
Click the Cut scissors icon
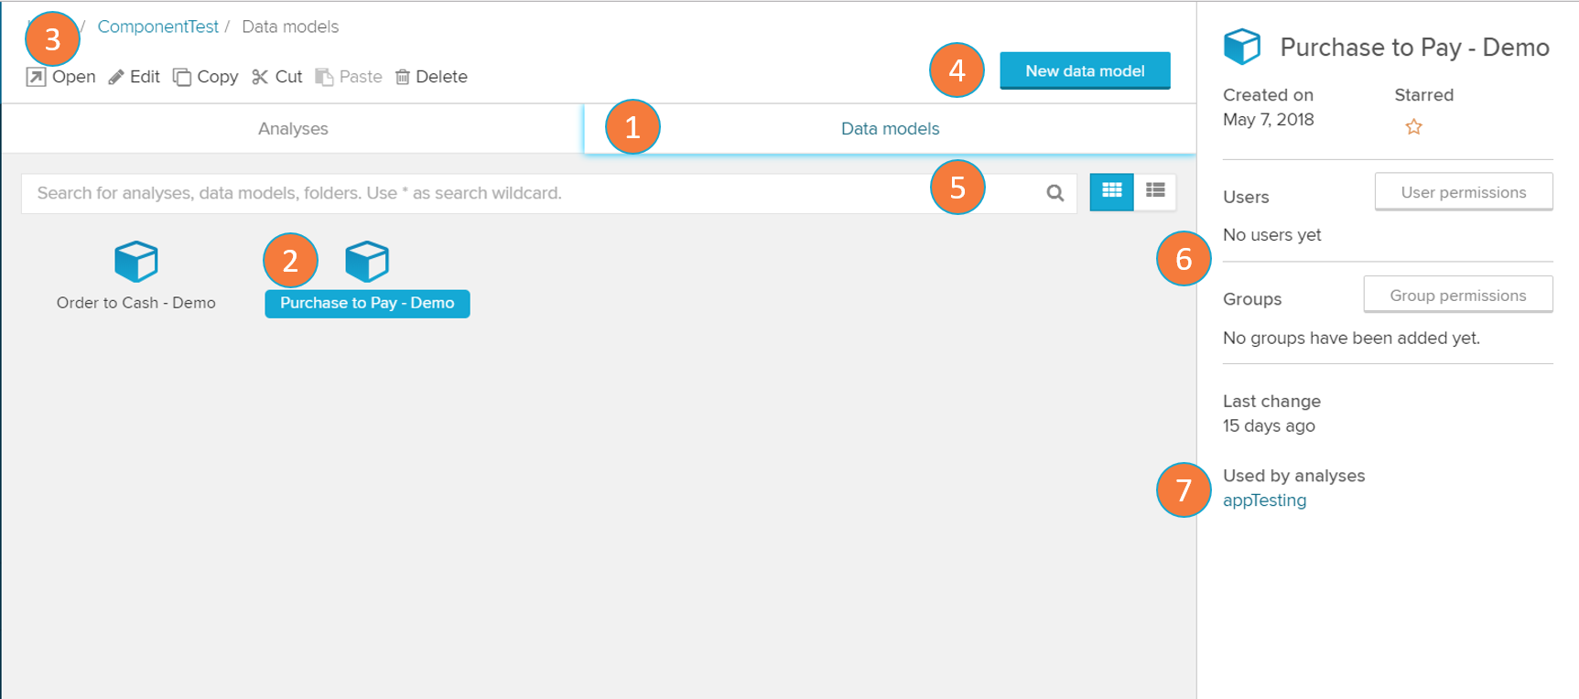tap(260, 77)
